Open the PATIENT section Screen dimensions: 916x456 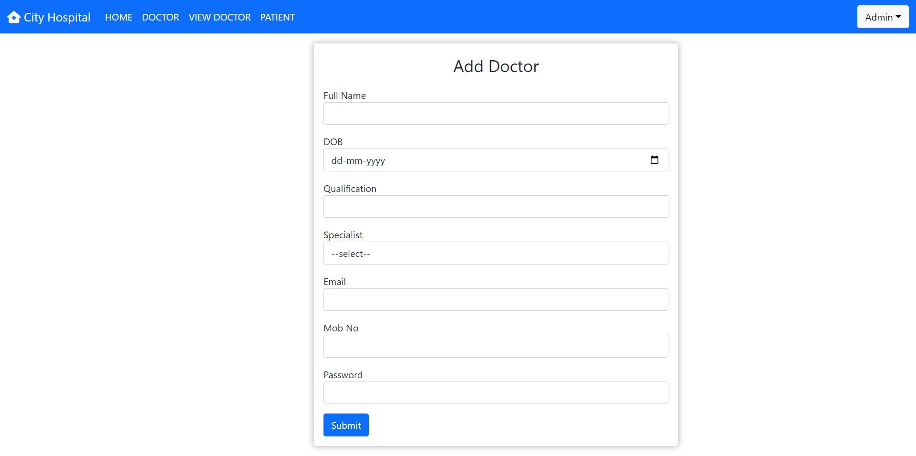pyautogui.click(x=277, y=17)
